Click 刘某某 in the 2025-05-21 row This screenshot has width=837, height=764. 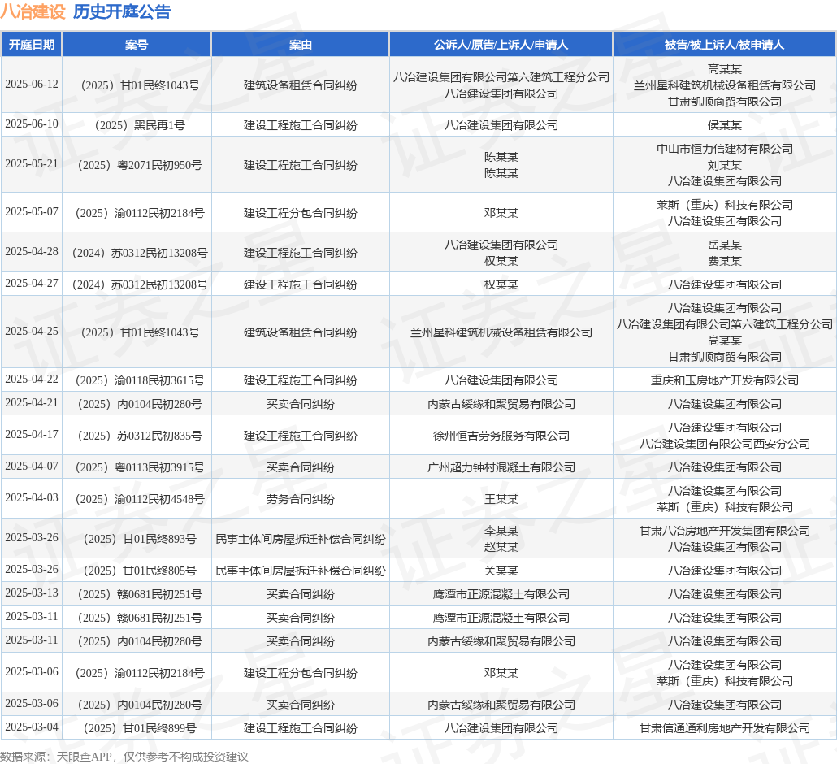724,166
